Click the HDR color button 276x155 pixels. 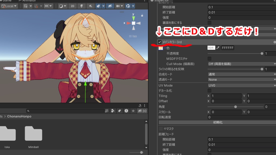click(211, 48)
